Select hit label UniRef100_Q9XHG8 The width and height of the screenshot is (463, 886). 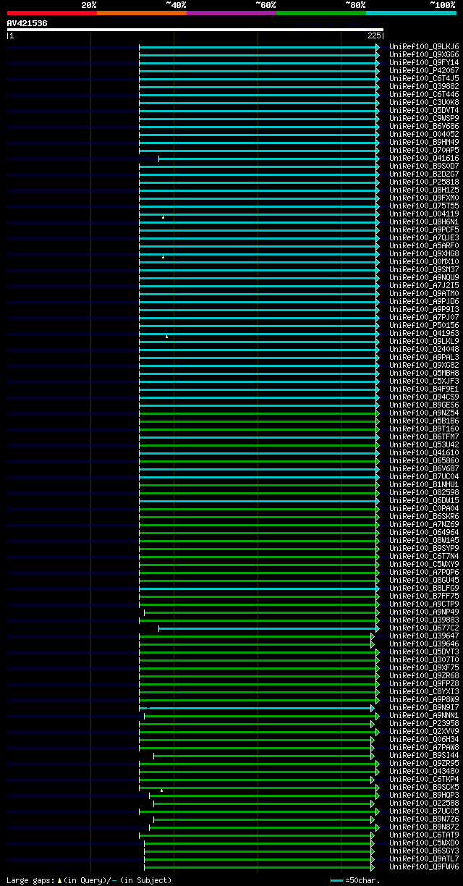[x=424, y=253]
